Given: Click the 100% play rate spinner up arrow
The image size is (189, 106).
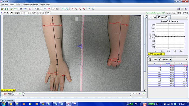Looking at the screenshot, I should click(x=14, y=93).
